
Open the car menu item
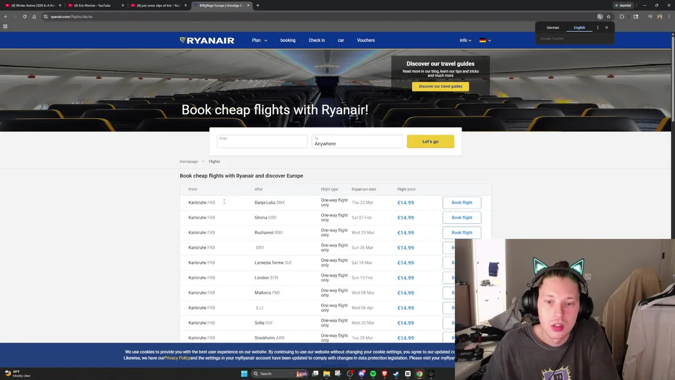pyautogui.click(x=341, y=40)
